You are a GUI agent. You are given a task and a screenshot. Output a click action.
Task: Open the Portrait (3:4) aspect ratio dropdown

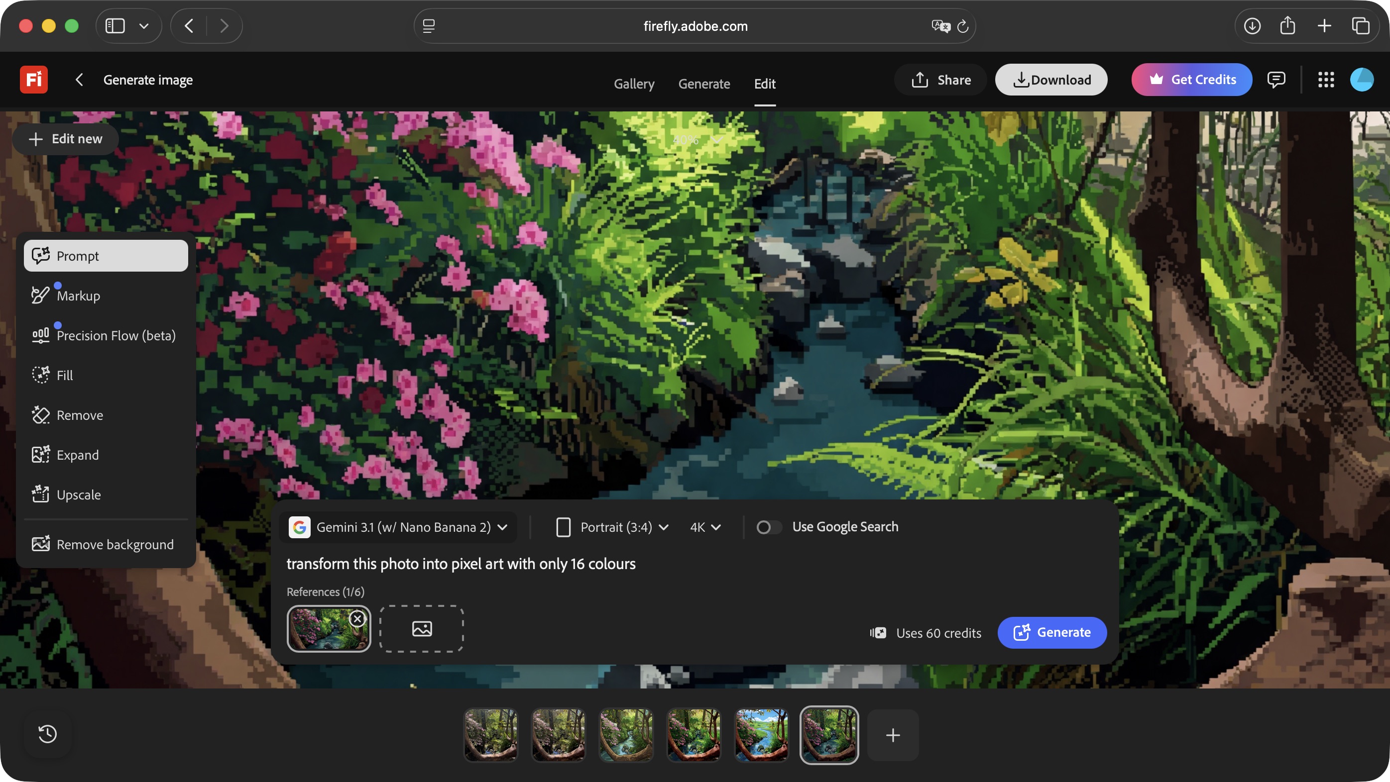point(612,527)
